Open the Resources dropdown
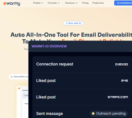132x118 pixels. pos(71,3)
